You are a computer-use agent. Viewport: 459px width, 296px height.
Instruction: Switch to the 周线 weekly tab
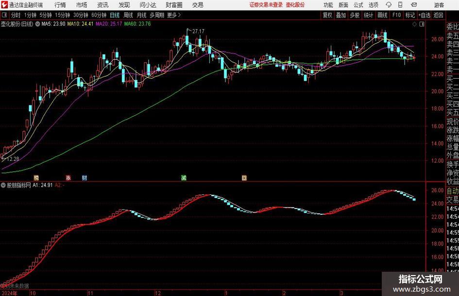pyautogui.click(x=128, y=15)
